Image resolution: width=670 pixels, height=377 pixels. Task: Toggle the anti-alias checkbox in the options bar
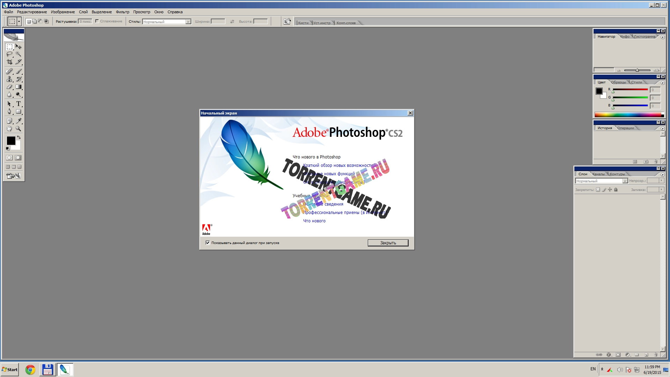pyautogui.click(x=97, y=21)
